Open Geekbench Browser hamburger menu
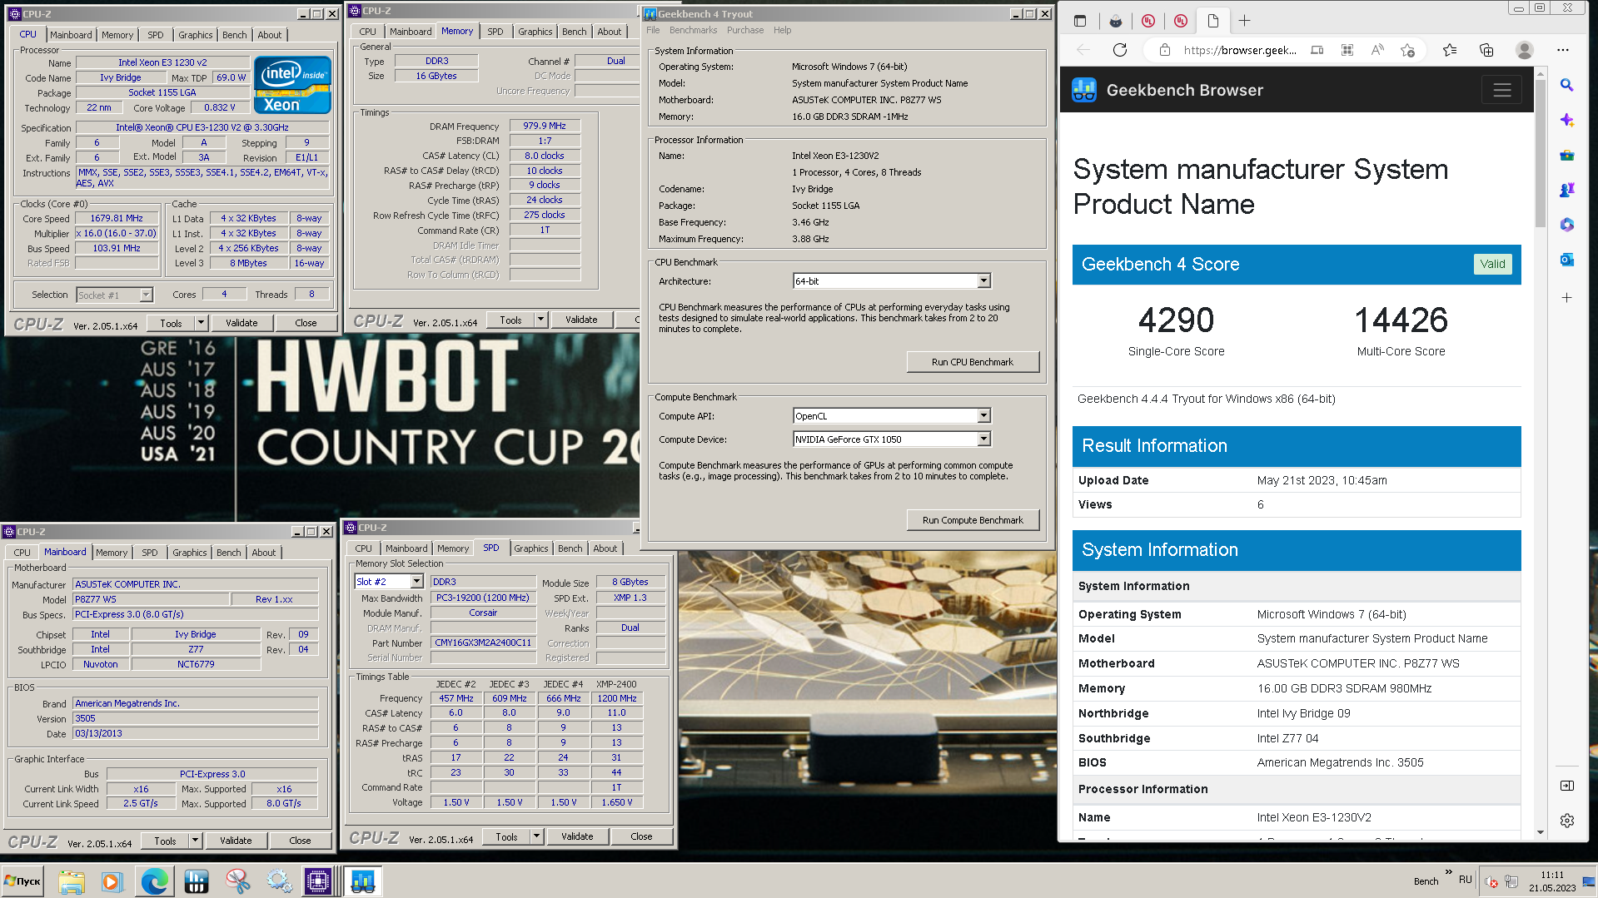1598x898 pixels. (x=1501, y=90)
